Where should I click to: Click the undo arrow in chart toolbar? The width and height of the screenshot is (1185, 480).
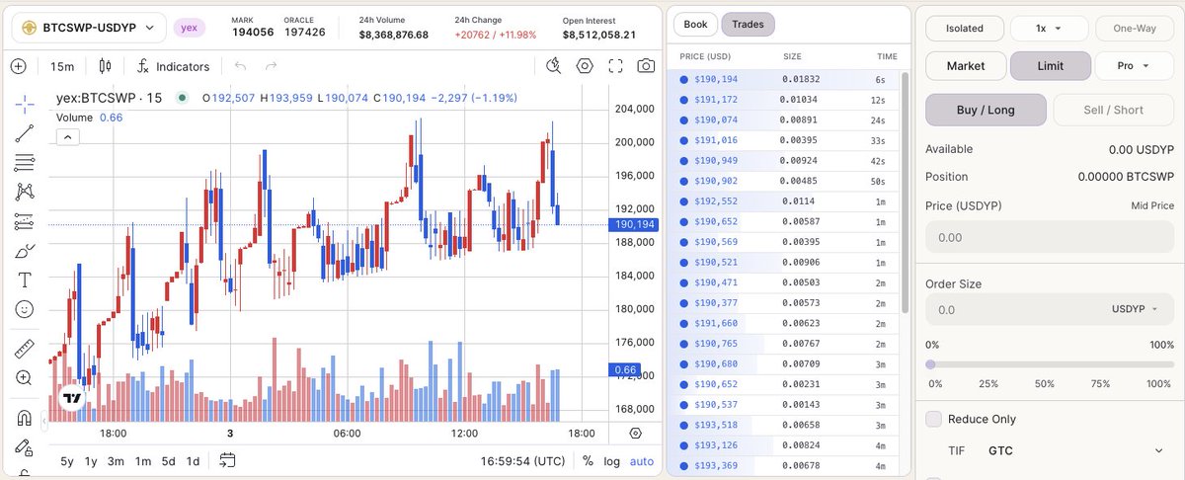tap(240, 66)
